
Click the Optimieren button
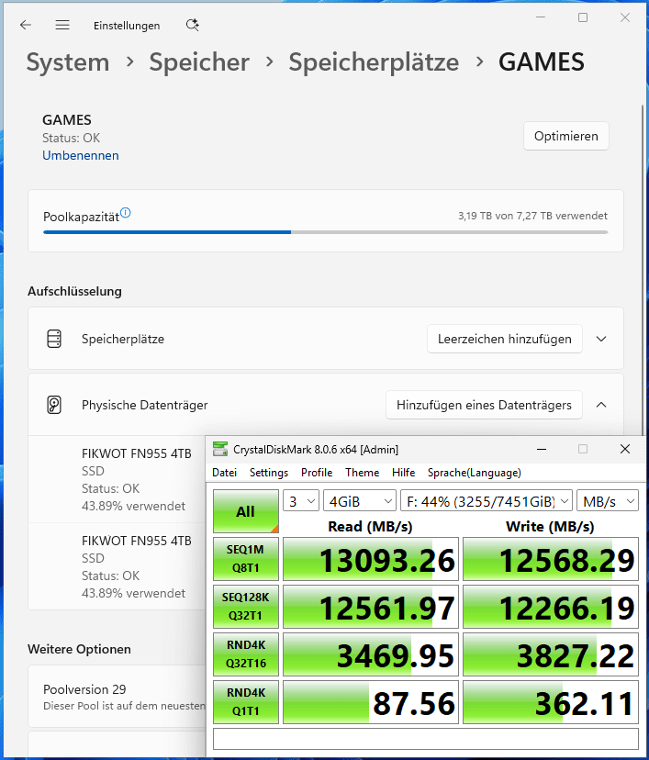(x=566, y=136)
